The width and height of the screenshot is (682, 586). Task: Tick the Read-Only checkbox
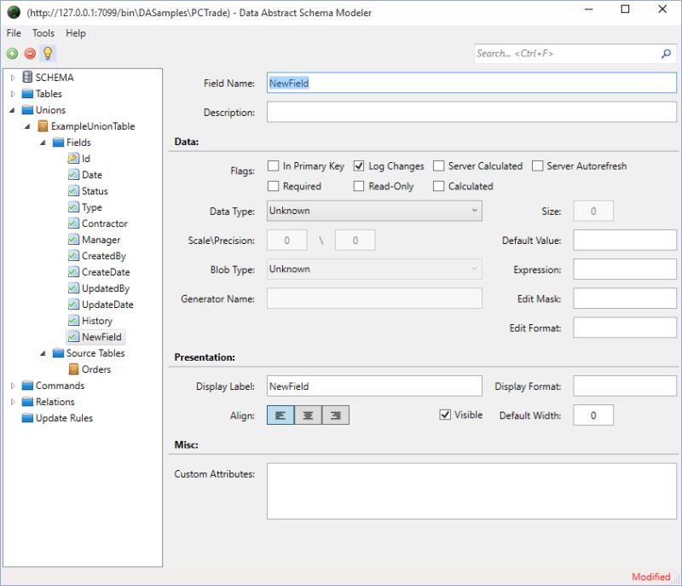[x=359, y=186]
